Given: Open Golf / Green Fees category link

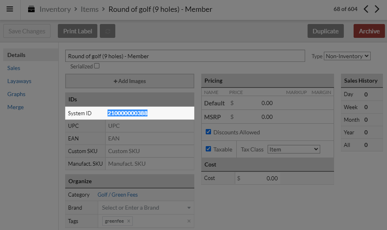Looking at the screenshot, I should tap(117, 195).
